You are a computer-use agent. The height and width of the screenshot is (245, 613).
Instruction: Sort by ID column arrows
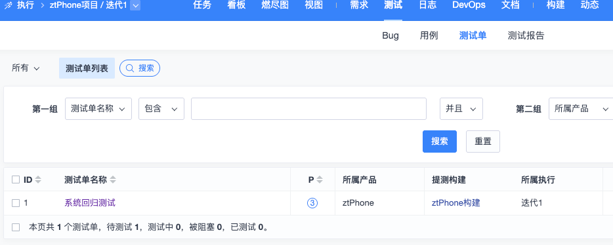point(38,180)
